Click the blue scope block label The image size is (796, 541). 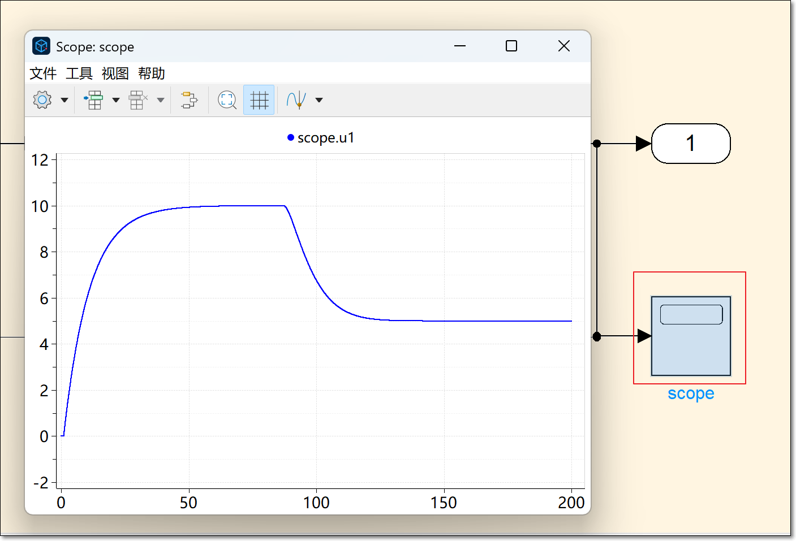(691, 393)
